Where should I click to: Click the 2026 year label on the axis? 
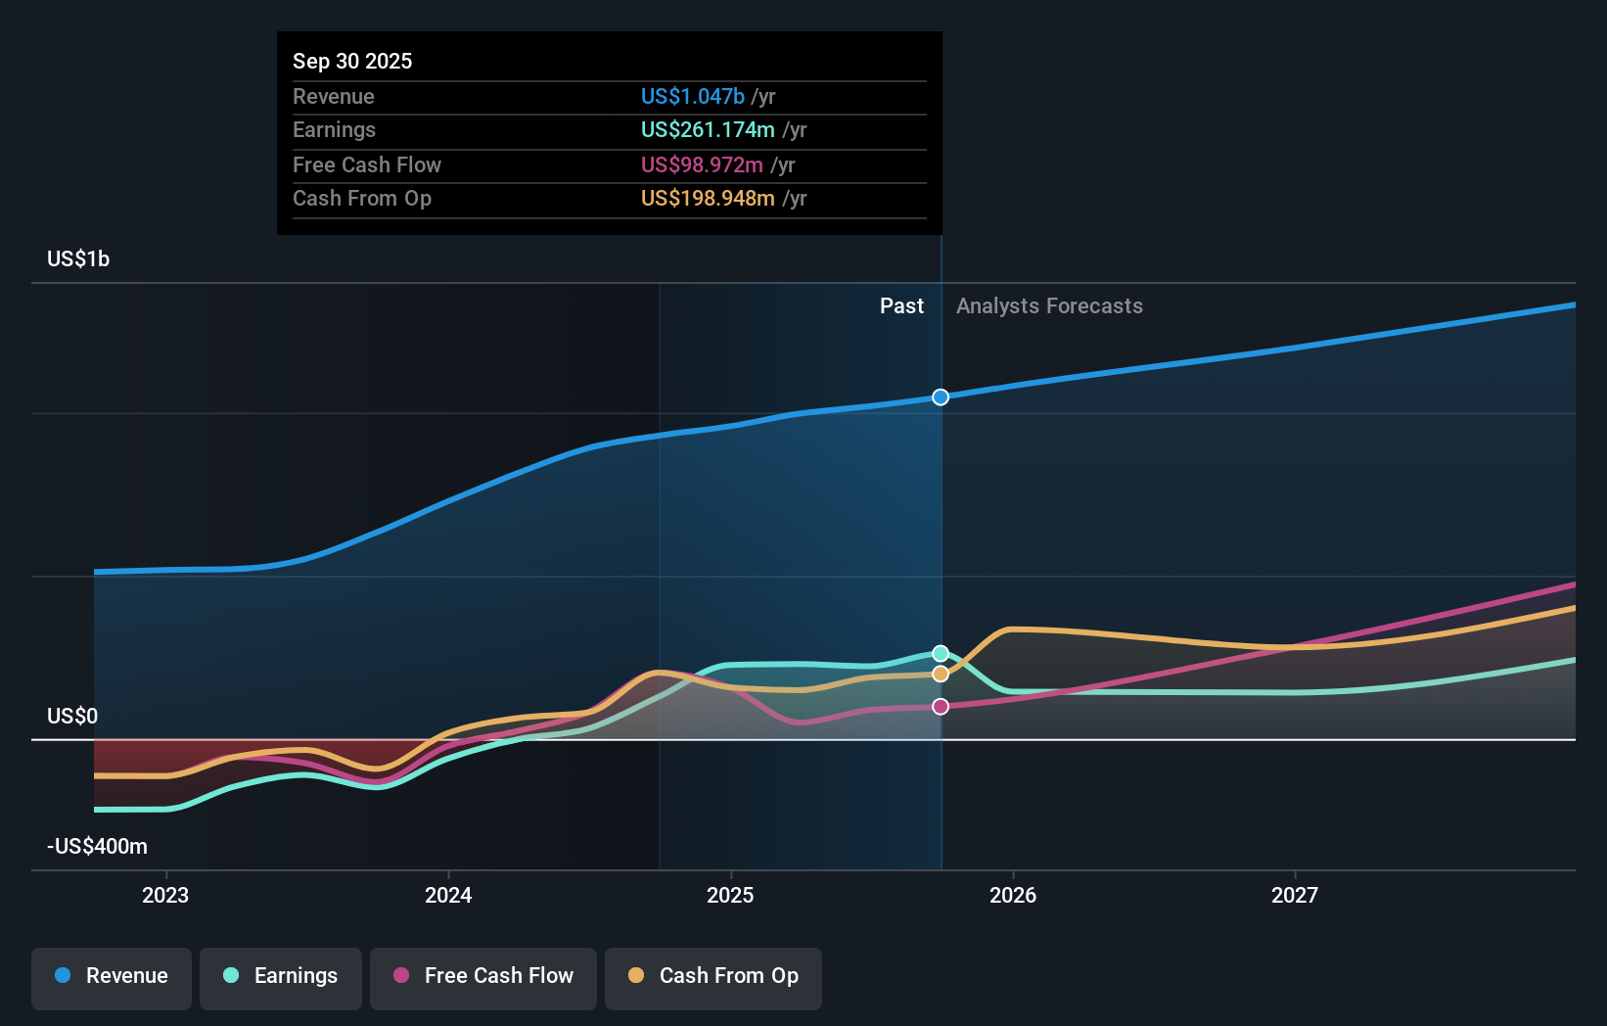click(x=1014, y=894)
